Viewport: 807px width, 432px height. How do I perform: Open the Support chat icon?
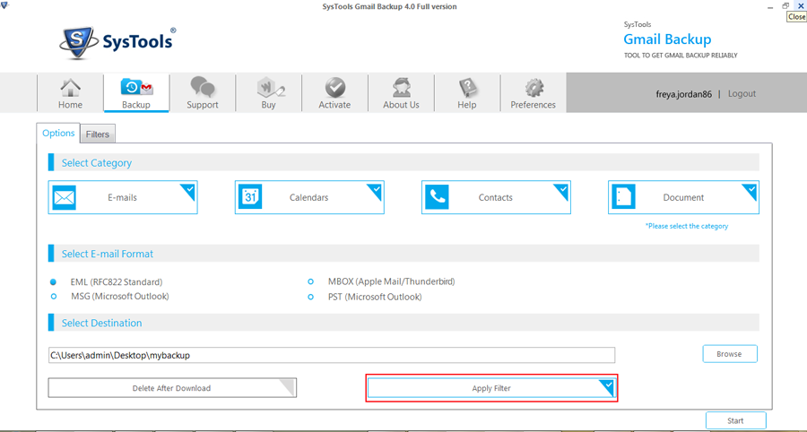click(x=203, y=93)
